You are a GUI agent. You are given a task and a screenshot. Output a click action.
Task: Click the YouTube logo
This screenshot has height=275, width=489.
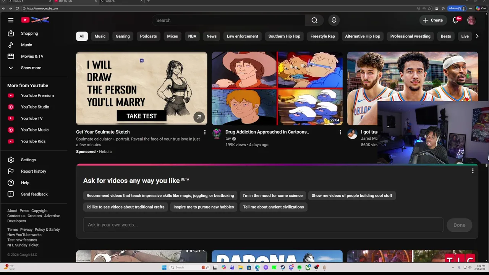[35, 20]
